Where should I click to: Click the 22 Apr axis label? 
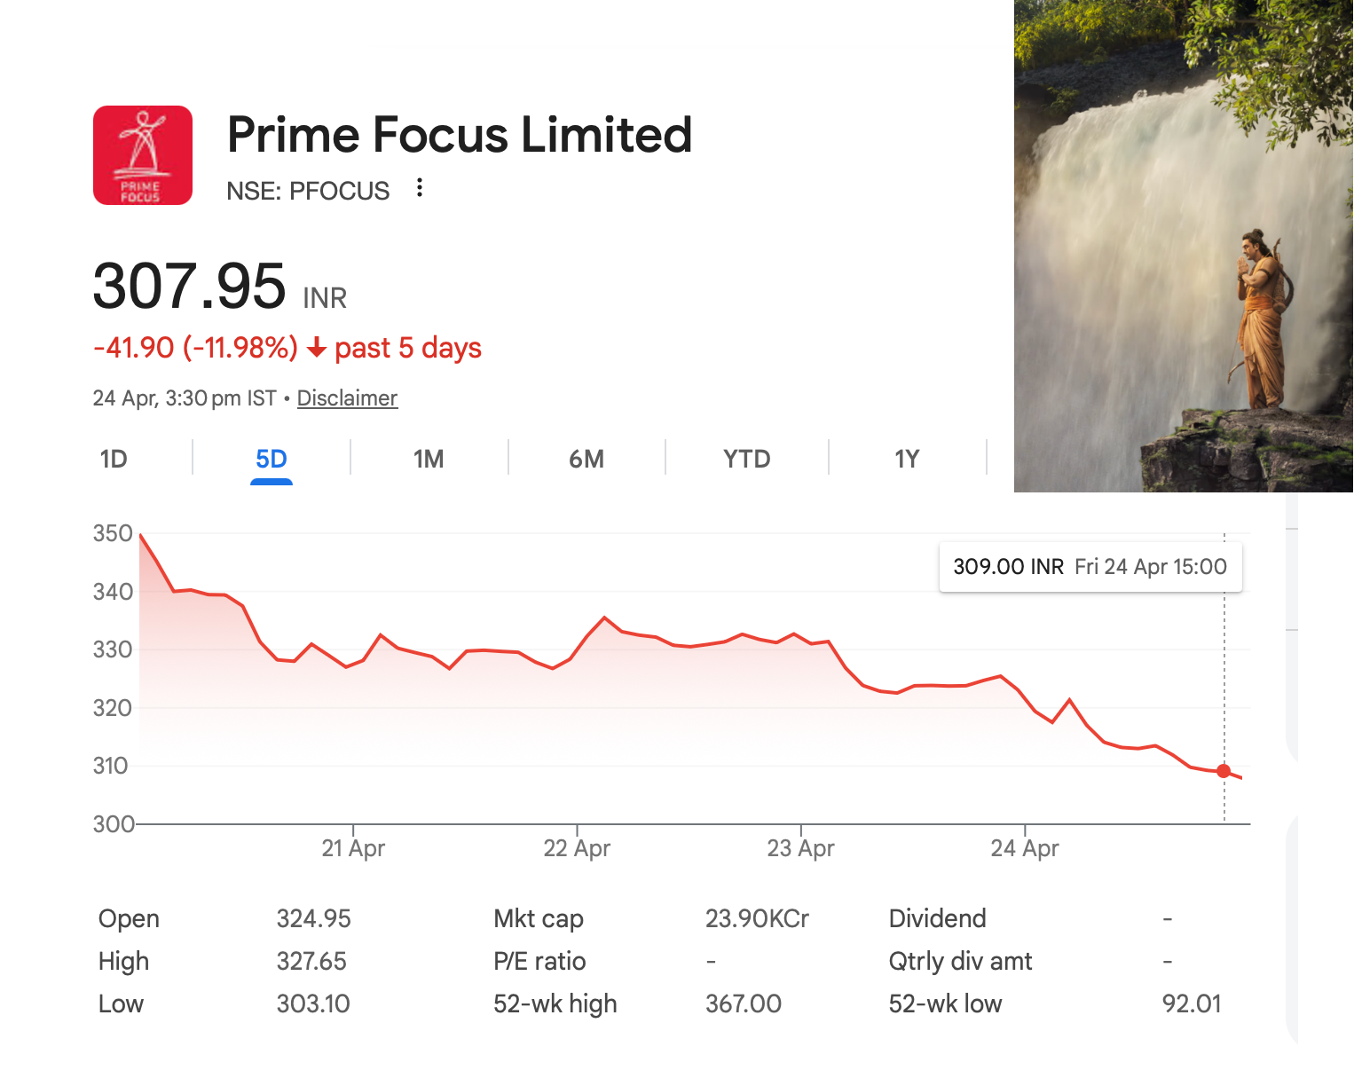click(x=577, y=848)
